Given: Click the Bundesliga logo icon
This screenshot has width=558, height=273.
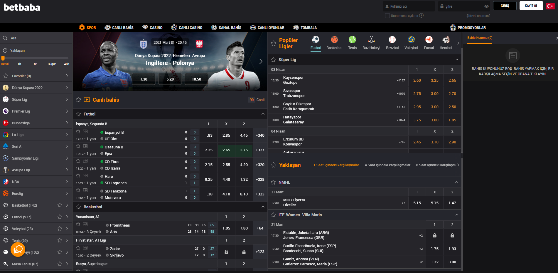Looking at the screenshot, I should tap(6, 123).
